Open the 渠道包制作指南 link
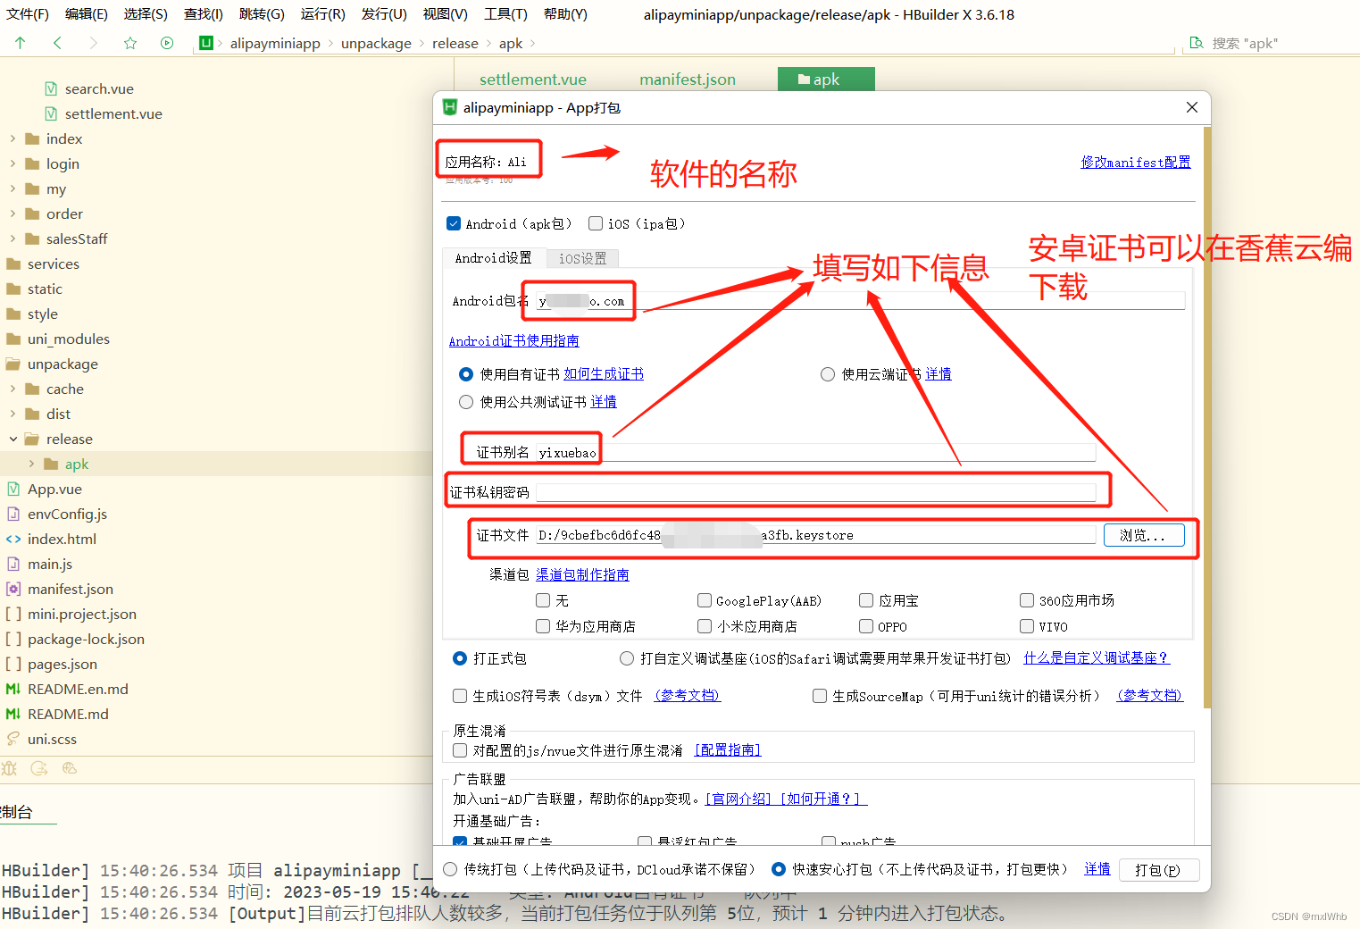 (x=582, y=574)
